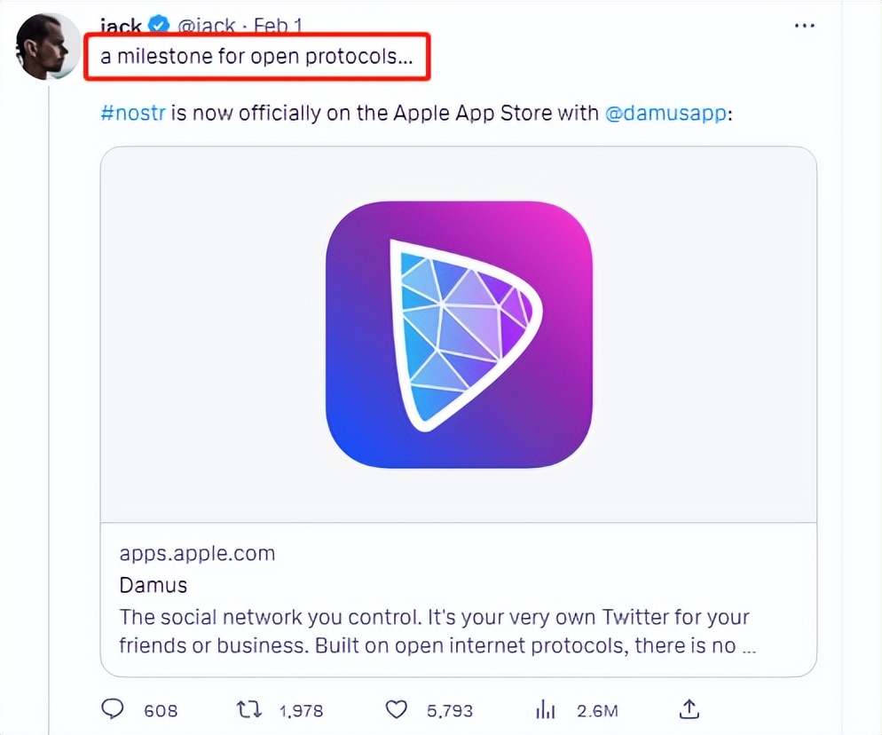
Task: Click the share upload icon
Action: point(689,708)
